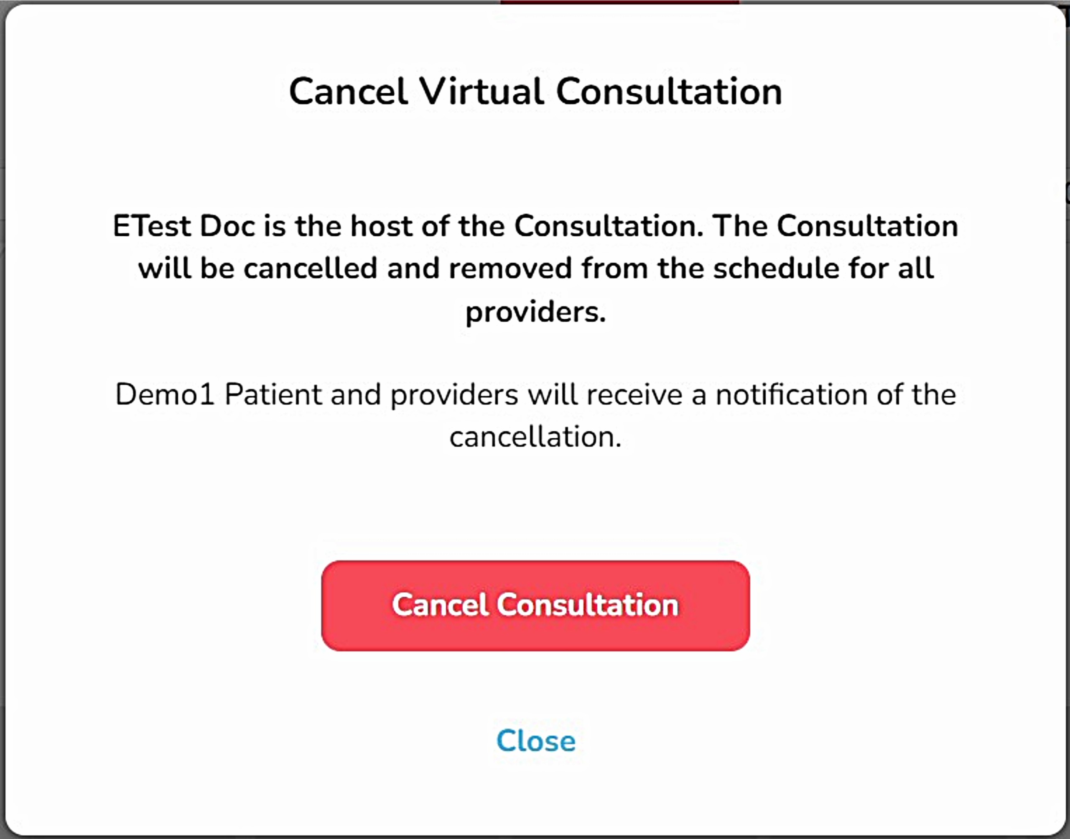
Task: Click the word notification in the message
Action: (x=792, y=394)
